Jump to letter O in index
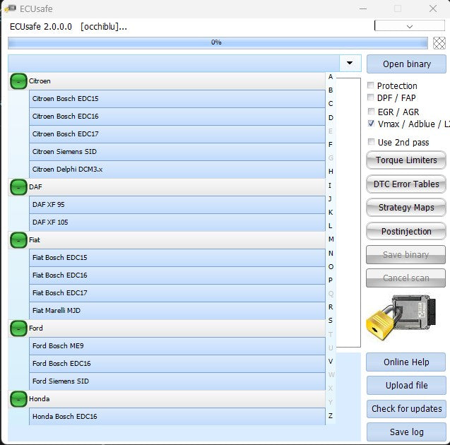This screenshot has width=450, height=445. [331, 267]
